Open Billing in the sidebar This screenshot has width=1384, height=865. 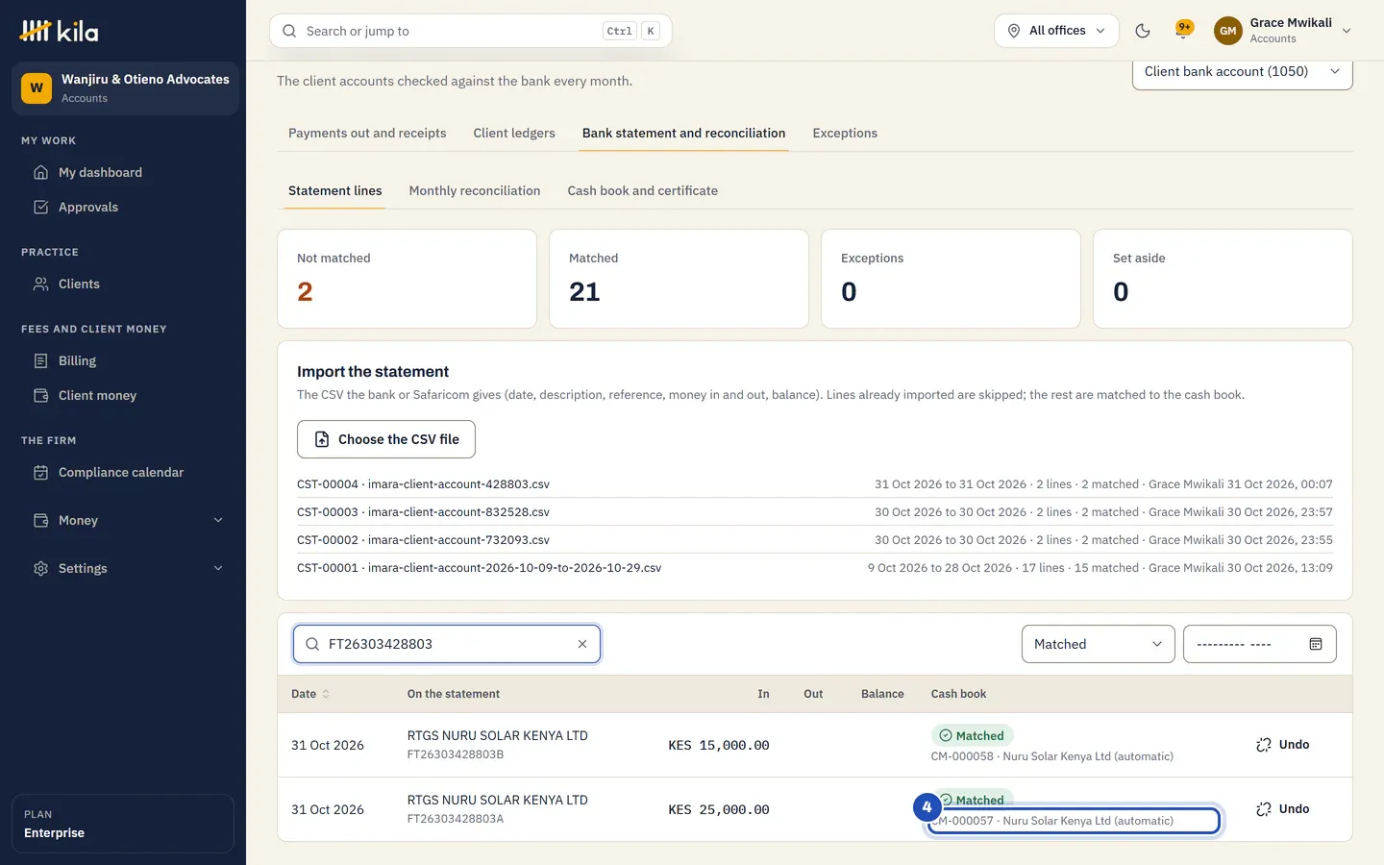point(123,360)
